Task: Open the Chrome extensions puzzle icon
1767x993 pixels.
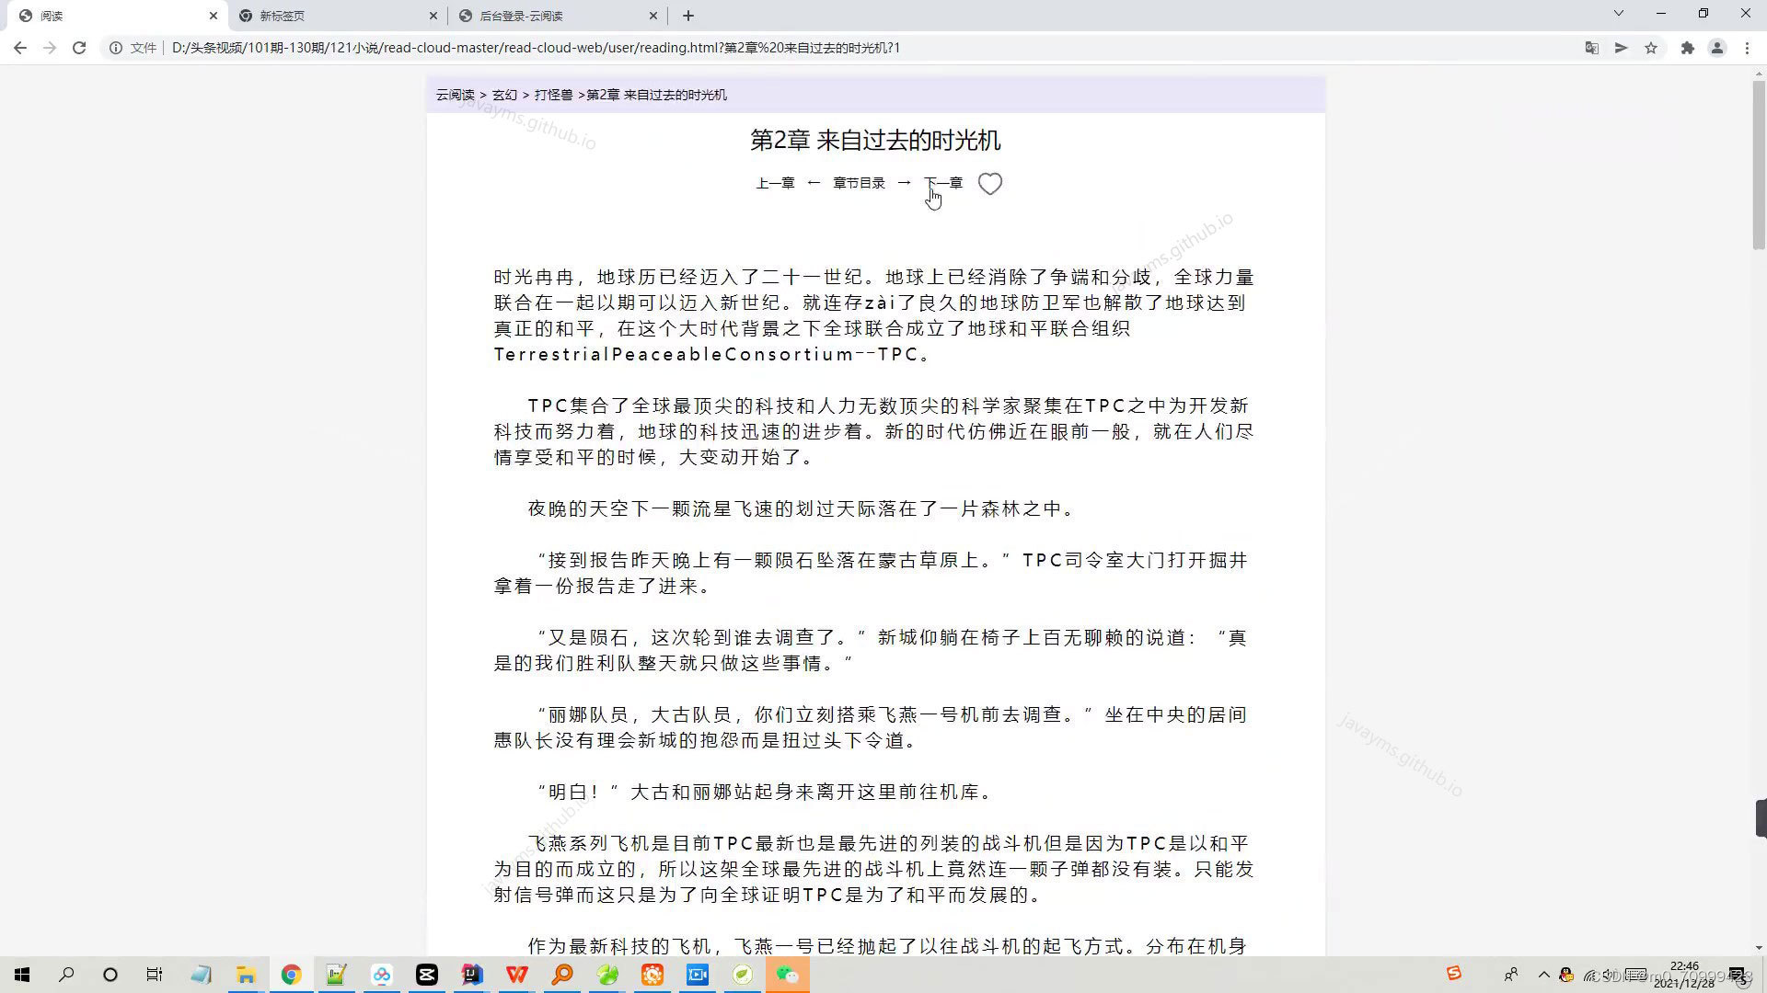Action: 1688,48
